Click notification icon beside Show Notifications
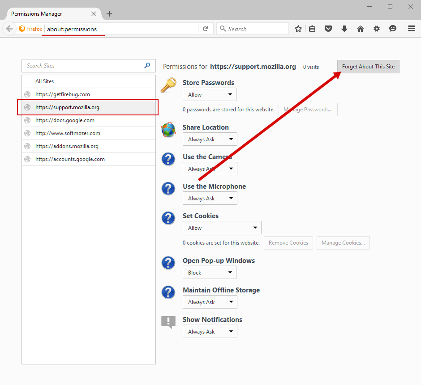This screenshot has width=421, height=385. click(168, 322)
